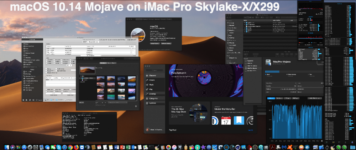The image size is (356, 150).
Task: Open Photos app from the Dock
Action: (x=168, y=147)
